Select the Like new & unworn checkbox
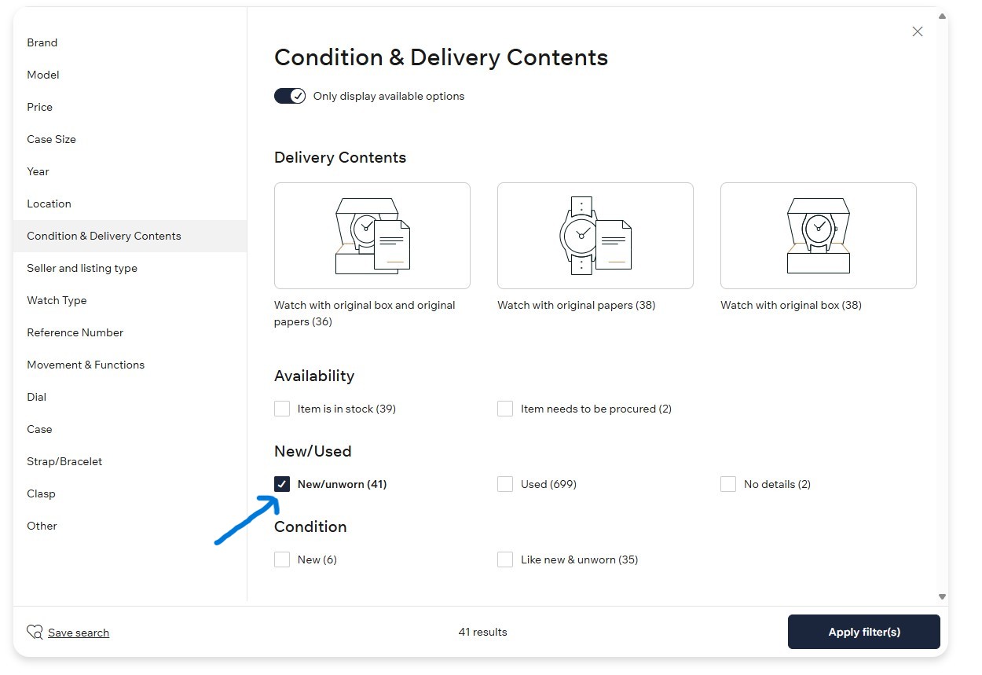This screenshot has width=982, height=675. click(x=505, y=559)
